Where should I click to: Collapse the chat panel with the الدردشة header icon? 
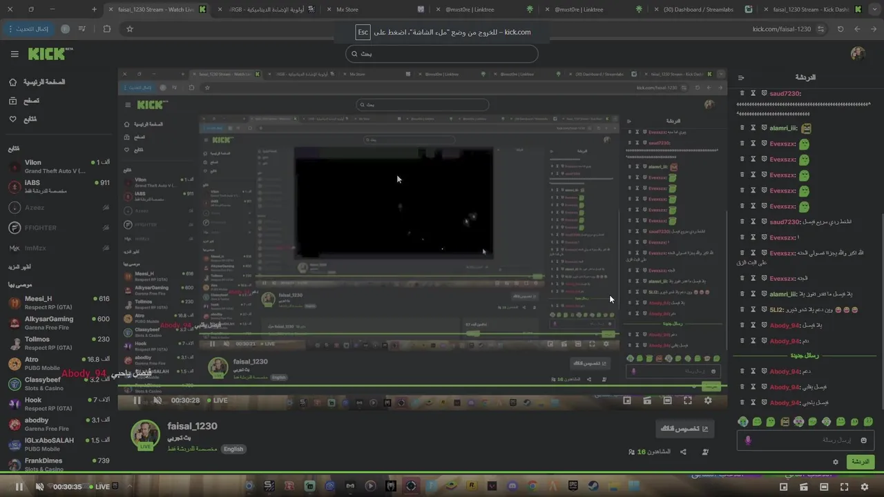741,78
